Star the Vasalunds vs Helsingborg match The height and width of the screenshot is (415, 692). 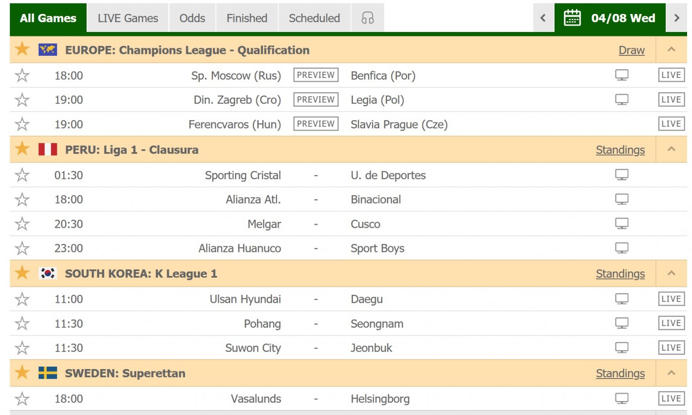pyautogui.click(x=22, y=398)
